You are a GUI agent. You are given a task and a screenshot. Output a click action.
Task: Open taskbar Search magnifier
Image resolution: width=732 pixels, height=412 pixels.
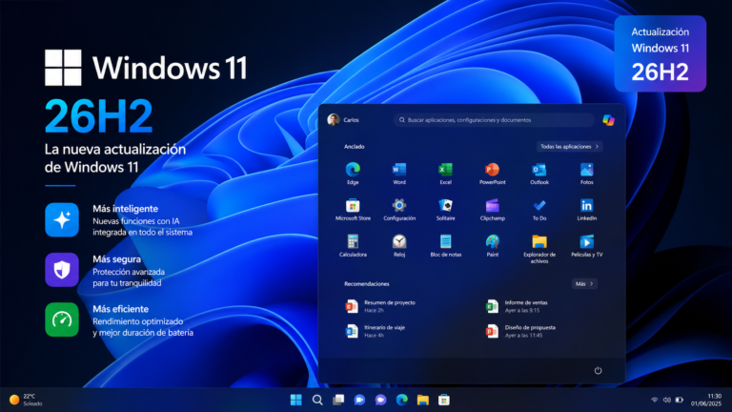point(317,400)
